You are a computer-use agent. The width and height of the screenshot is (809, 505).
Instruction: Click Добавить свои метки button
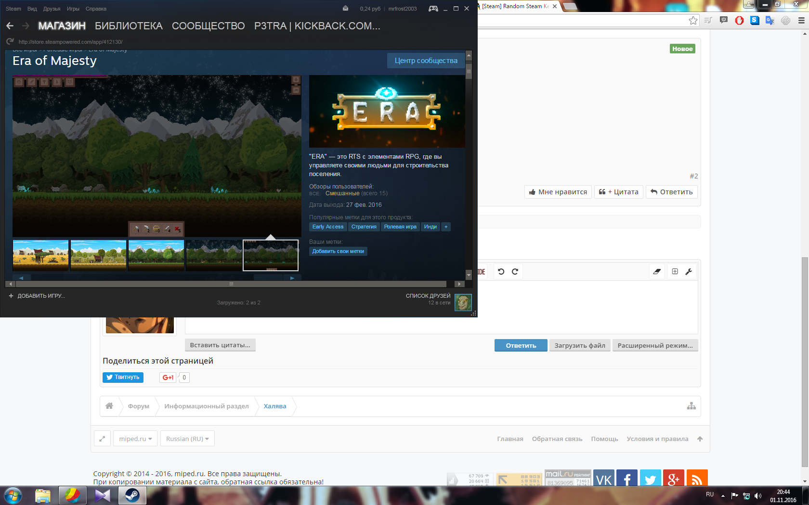338,252
